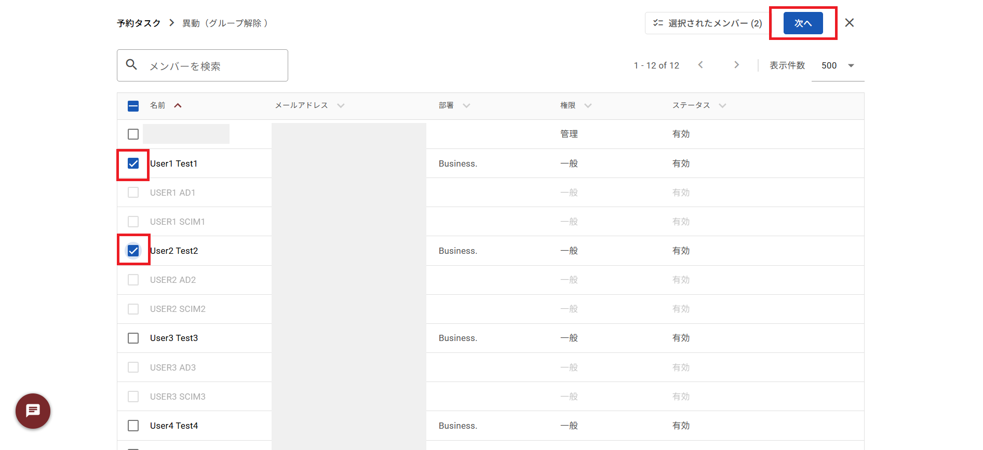Click breadcrumb chevron after 予約タスク
The width and height of the screenshot is (983, 450).
coord(171,23)
